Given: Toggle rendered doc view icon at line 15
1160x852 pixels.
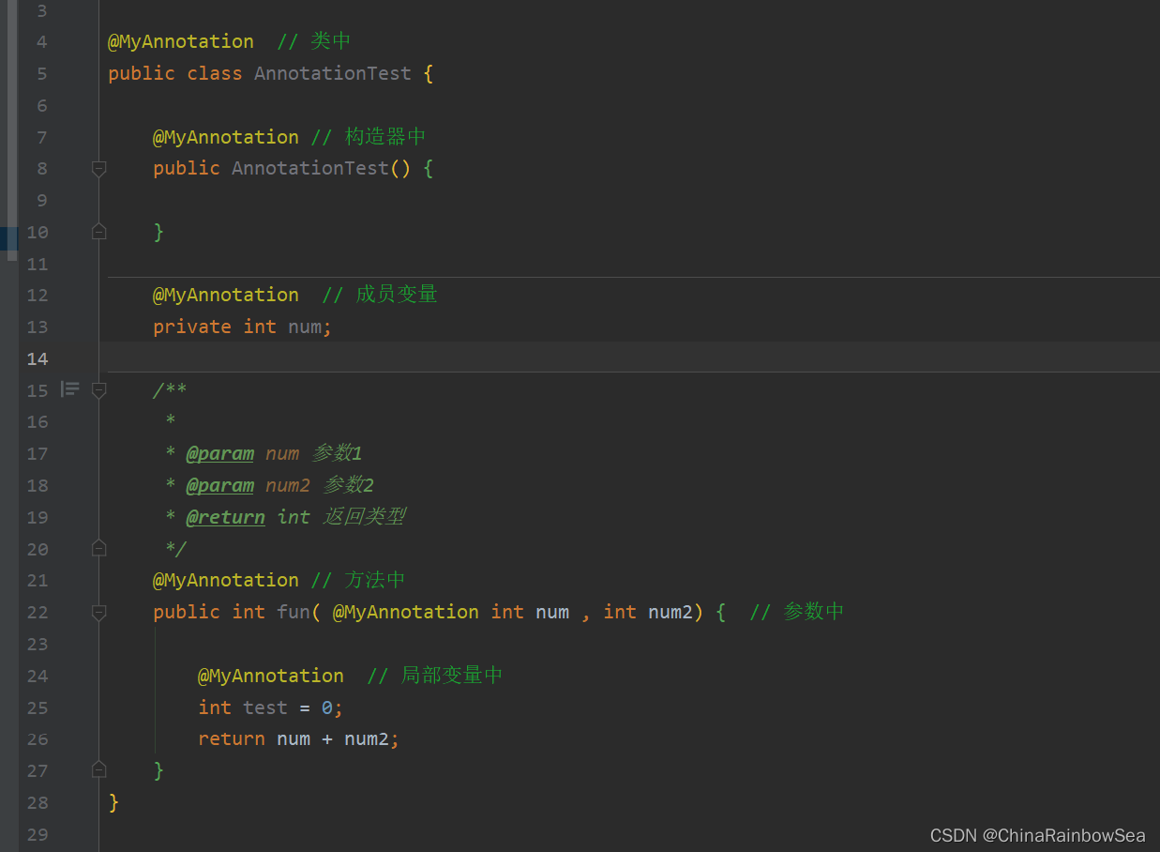Looking at the screenshot, I should point(70,388).
